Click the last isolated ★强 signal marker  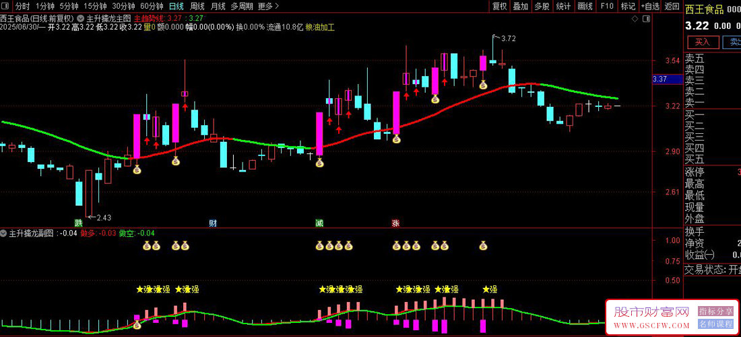[x=489, y=289]
